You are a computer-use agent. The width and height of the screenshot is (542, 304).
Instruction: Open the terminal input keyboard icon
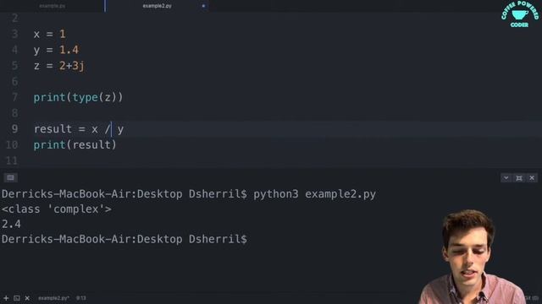point(10,178)
